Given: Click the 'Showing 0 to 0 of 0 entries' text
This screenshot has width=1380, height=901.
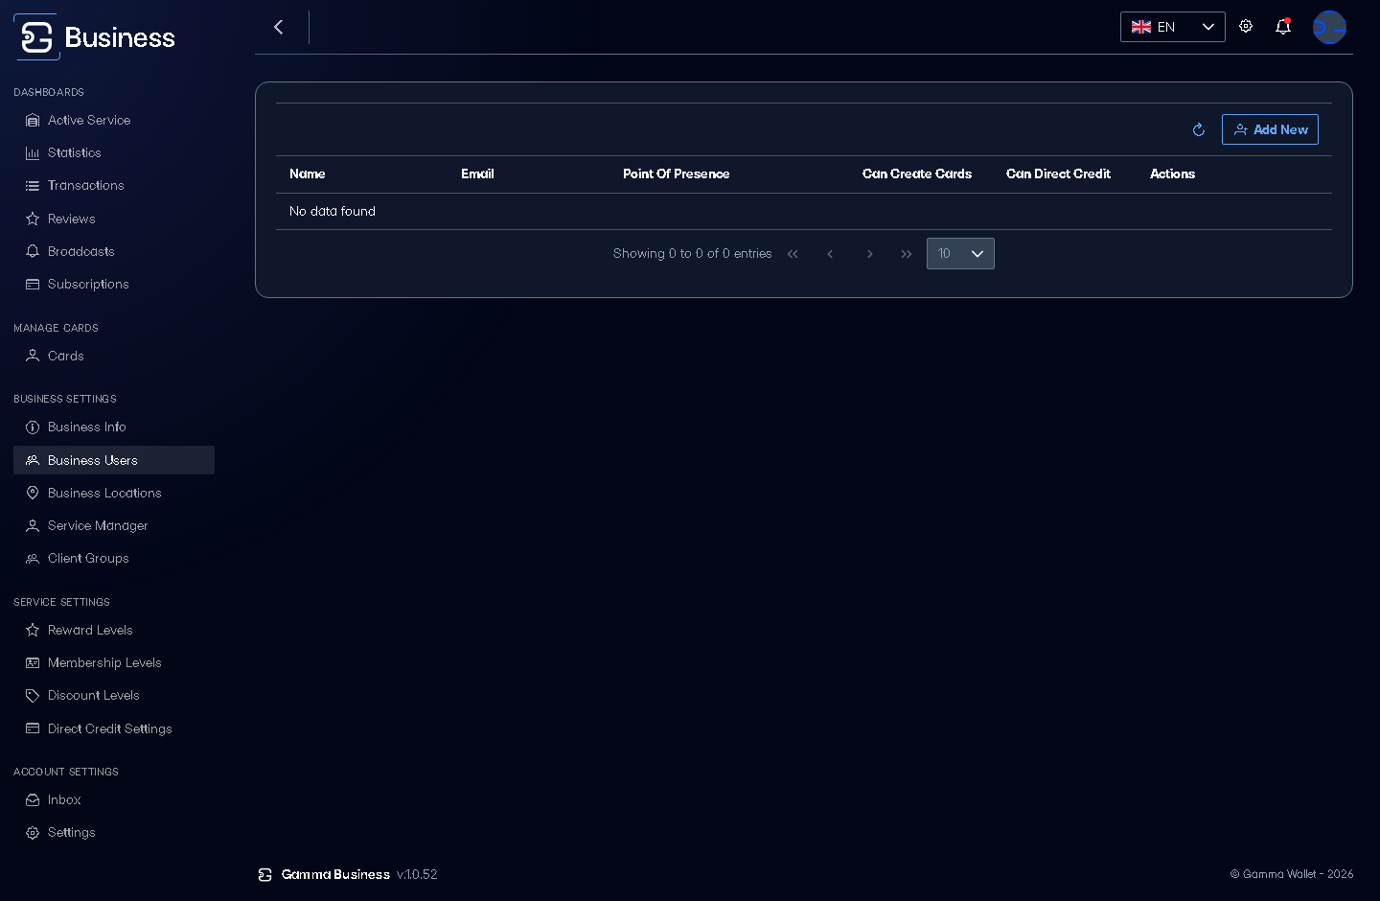Looking at the screenshot, I should tap(692, 254).
